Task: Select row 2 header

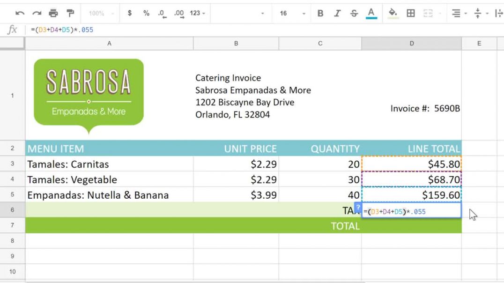Action: tap(12, 148)
